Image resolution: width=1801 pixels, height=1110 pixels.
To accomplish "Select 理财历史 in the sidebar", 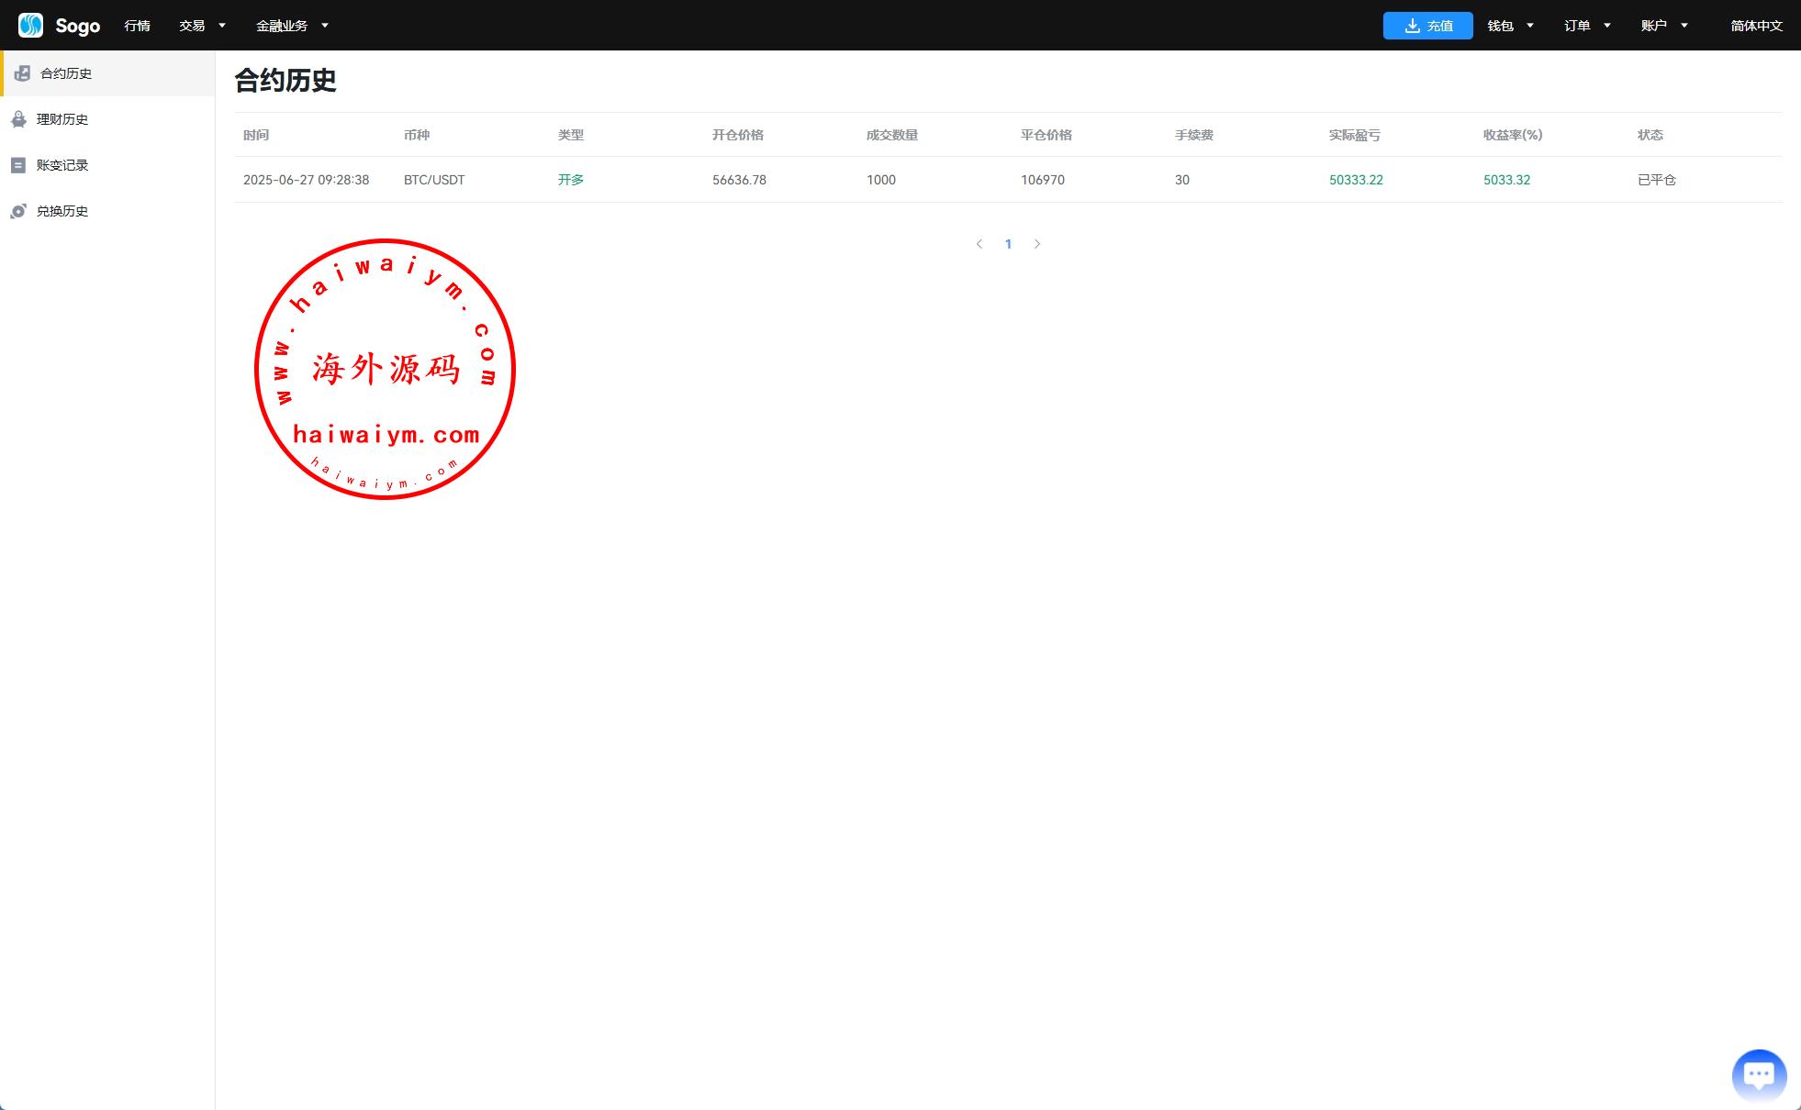I will click(62, 119).
